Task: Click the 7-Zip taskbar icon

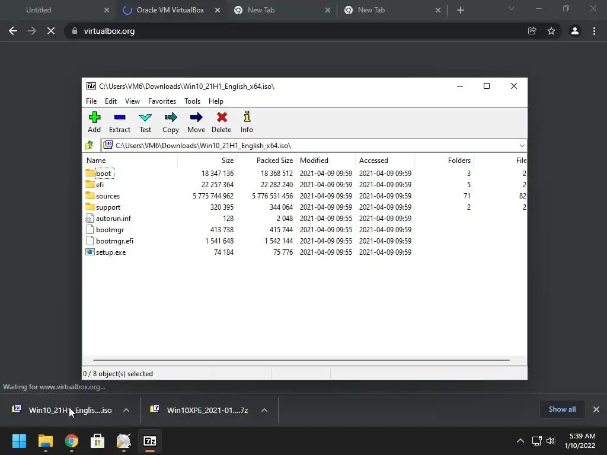Action: click(150, 441)
